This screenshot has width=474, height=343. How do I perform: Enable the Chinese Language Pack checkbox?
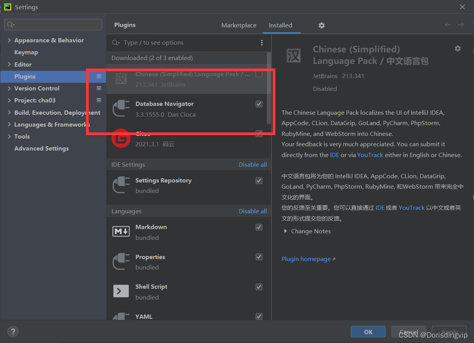[259, 74]
